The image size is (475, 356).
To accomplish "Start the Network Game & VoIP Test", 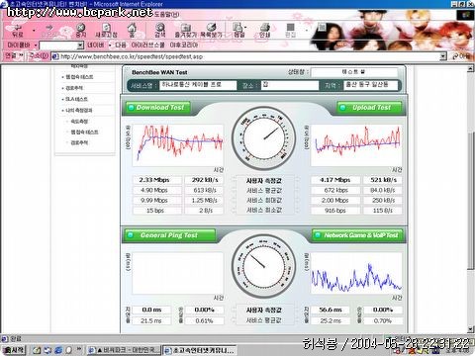I will pyautogui.click(x=357, y=235).
